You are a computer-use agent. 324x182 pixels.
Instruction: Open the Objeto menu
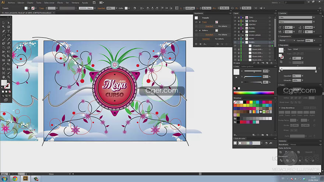pos(30,3)
